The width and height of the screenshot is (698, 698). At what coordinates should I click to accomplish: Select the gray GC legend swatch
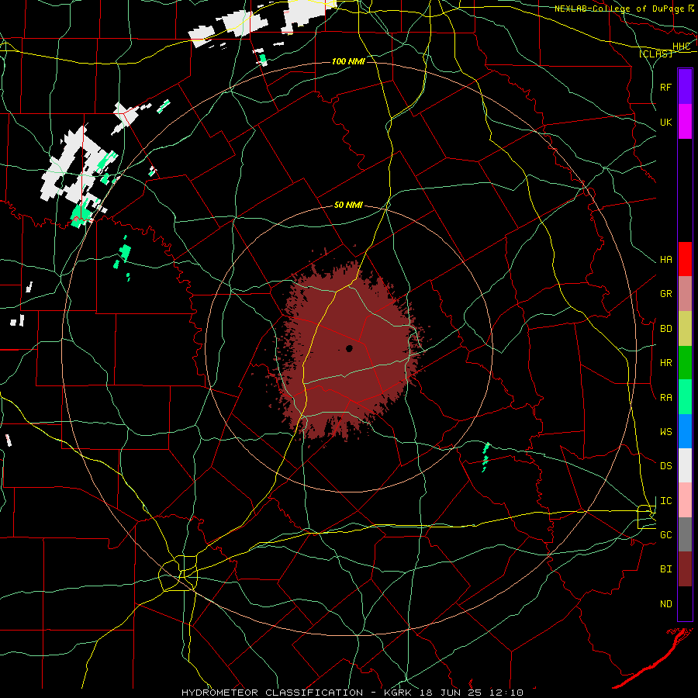(x=685, y=534)
